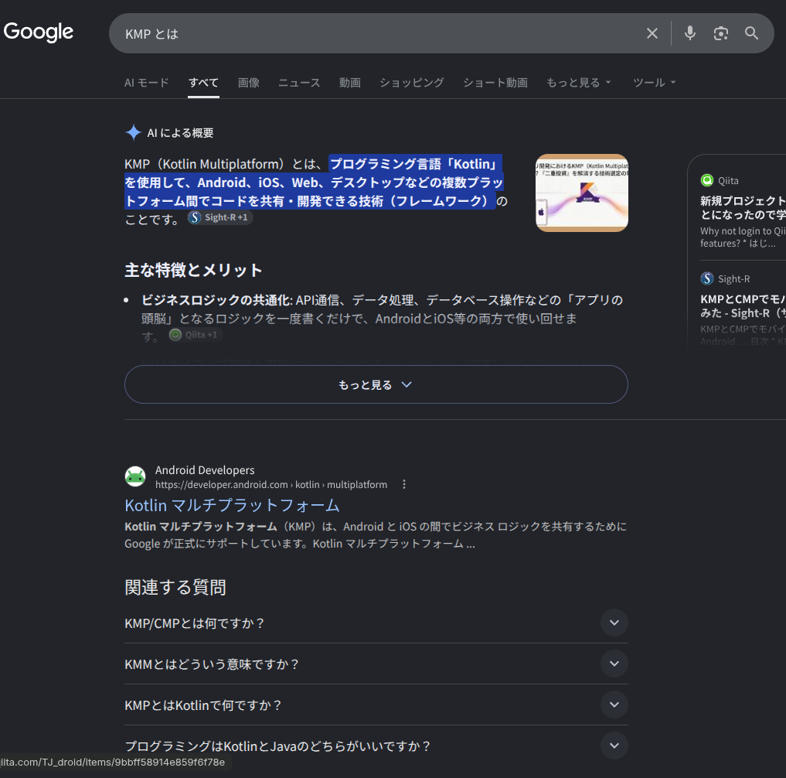The image size is (786, 778).
Task: Expand question KMP/CMPとは何ですか？
Action: coord(376,623)
